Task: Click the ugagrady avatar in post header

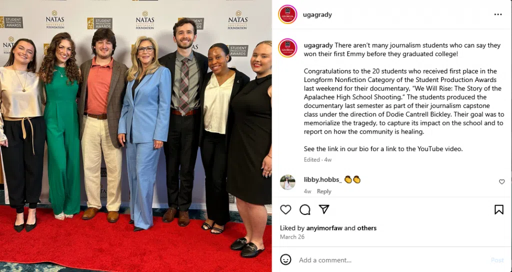Action: (287, 14)
